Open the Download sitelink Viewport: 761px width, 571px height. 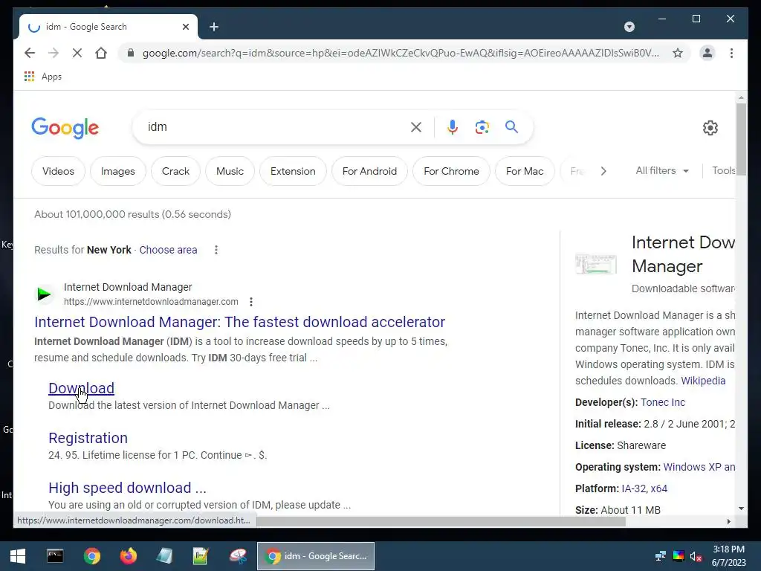(x=82, y=388)
